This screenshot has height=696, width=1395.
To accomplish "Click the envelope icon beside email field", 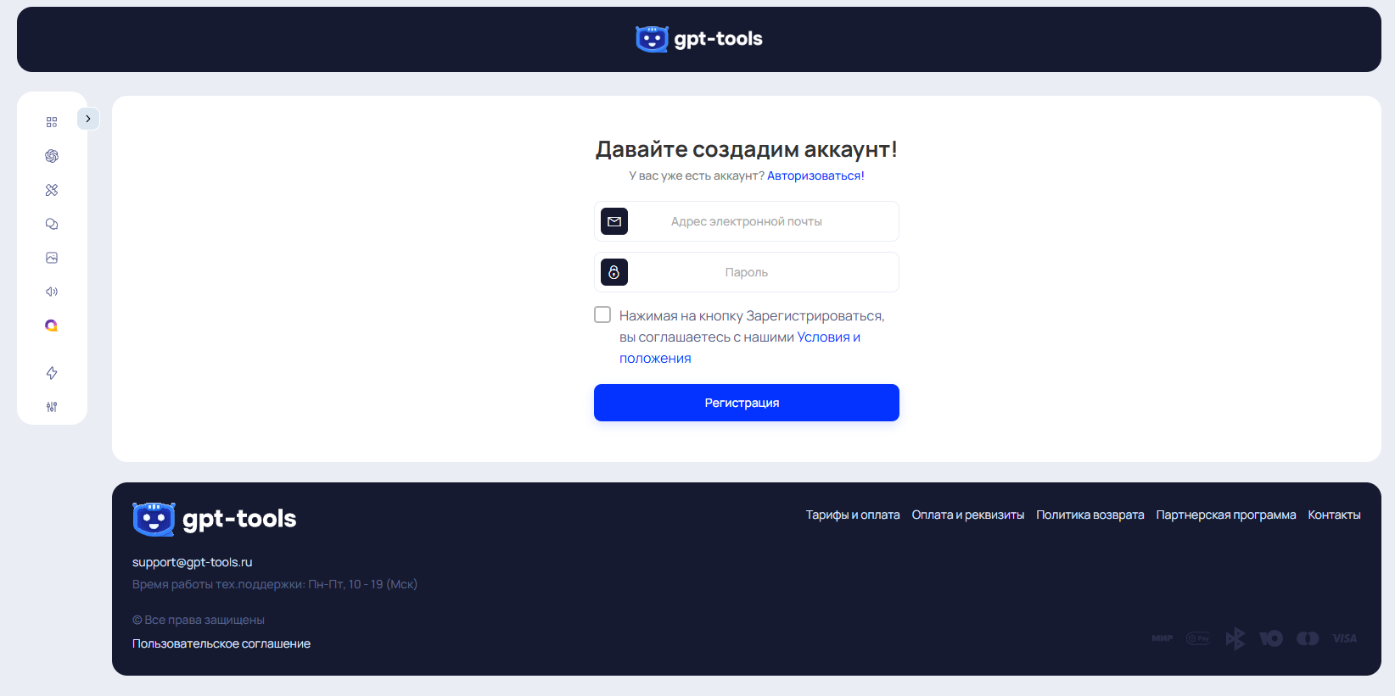I will click(614, 221).
